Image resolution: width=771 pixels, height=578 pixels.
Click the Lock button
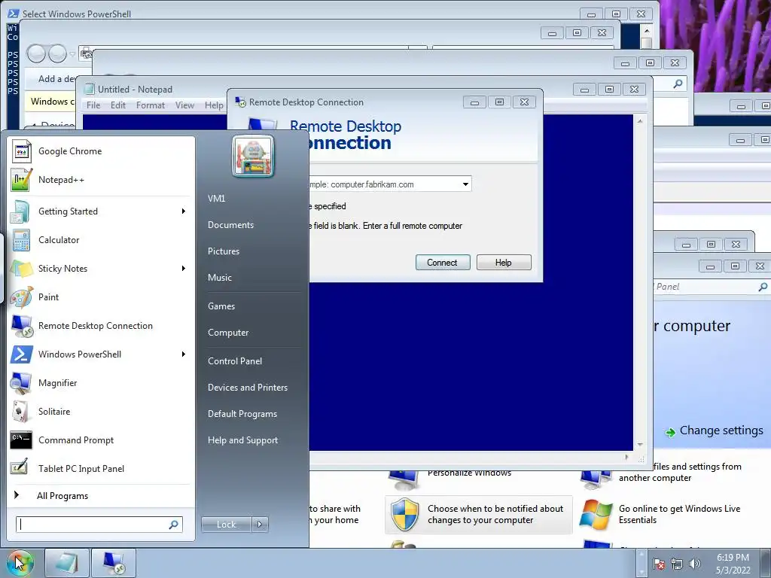[x=226, y=525]
